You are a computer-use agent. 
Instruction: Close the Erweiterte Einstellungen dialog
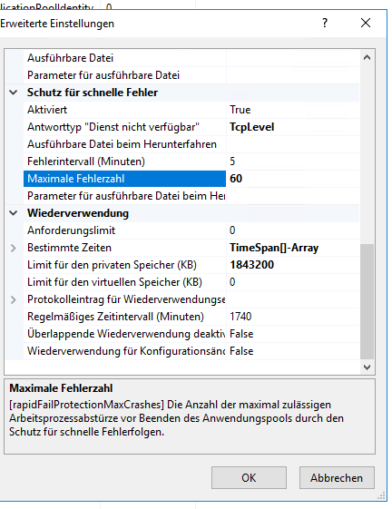tap(366, 23)
